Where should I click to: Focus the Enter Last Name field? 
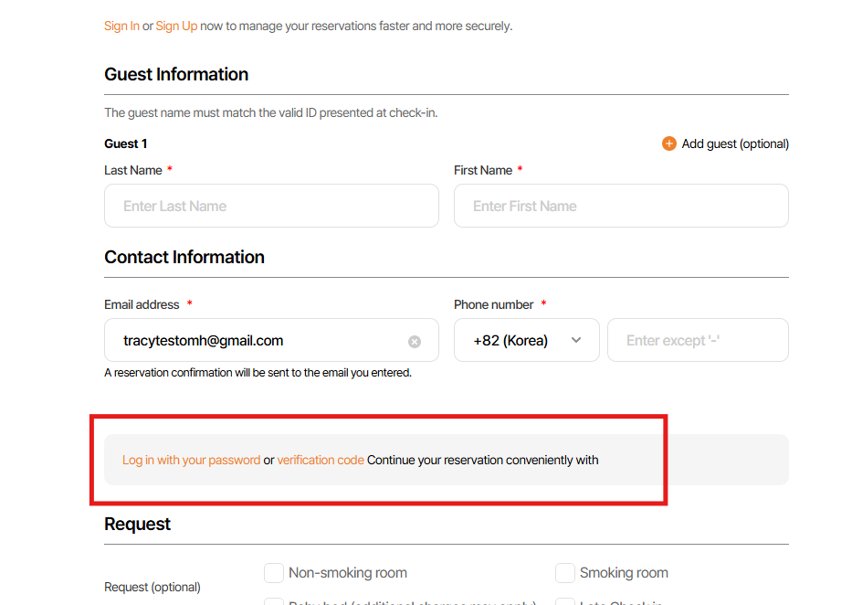pyautogui.click(x=271, y=206)
